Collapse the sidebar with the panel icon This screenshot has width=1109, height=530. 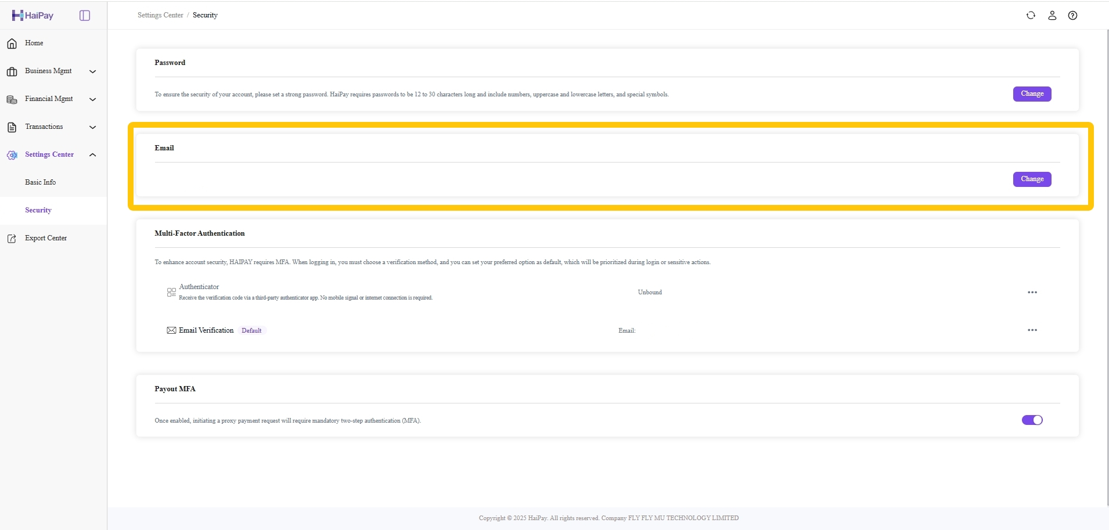(x=85, y=15)
